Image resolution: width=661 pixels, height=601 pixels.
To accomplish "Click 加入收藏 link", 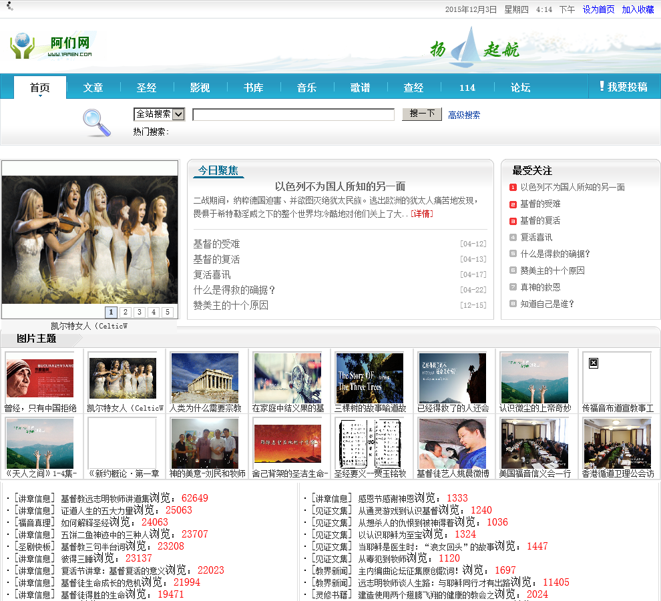I will pos(638,10).
